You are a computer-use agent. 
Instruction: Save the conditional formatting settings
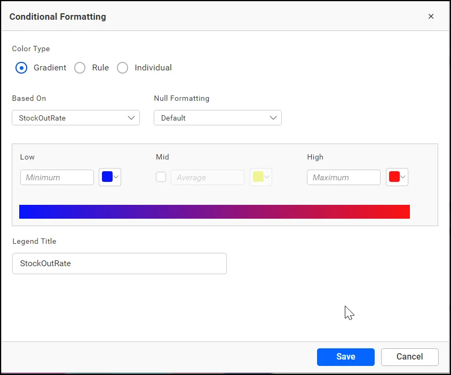[345, 357]
